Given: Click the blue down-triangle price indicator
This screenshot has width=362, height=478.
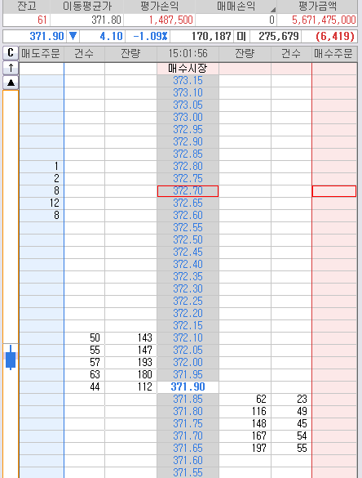Looking at the screenshot, I should point(73,36).
